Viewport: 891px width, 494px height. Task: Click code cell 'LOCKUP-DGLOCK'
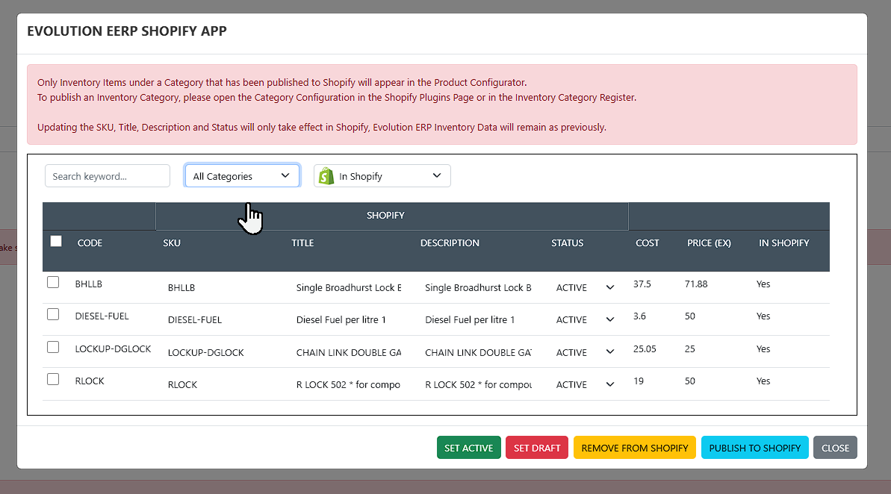coord(113,348)
